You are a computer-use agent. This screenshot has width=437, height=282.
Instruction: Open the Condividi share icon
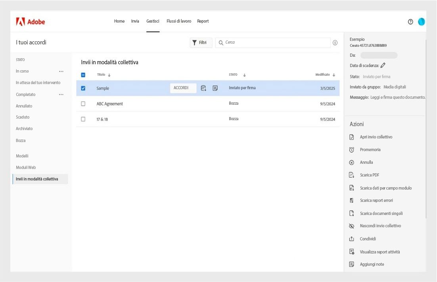coord(351,238)
